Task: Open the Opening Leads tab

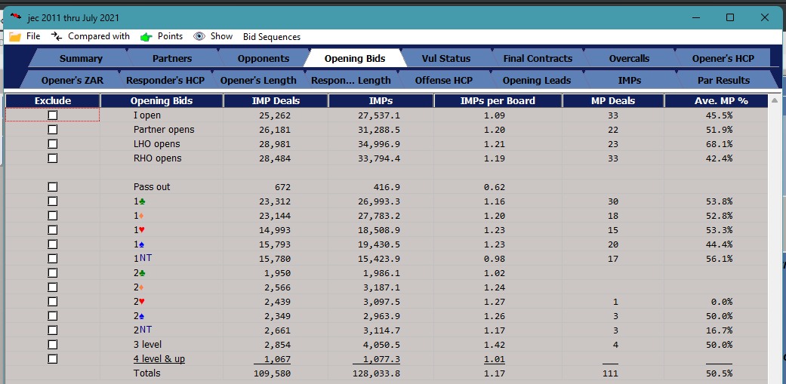Action: 536,80
